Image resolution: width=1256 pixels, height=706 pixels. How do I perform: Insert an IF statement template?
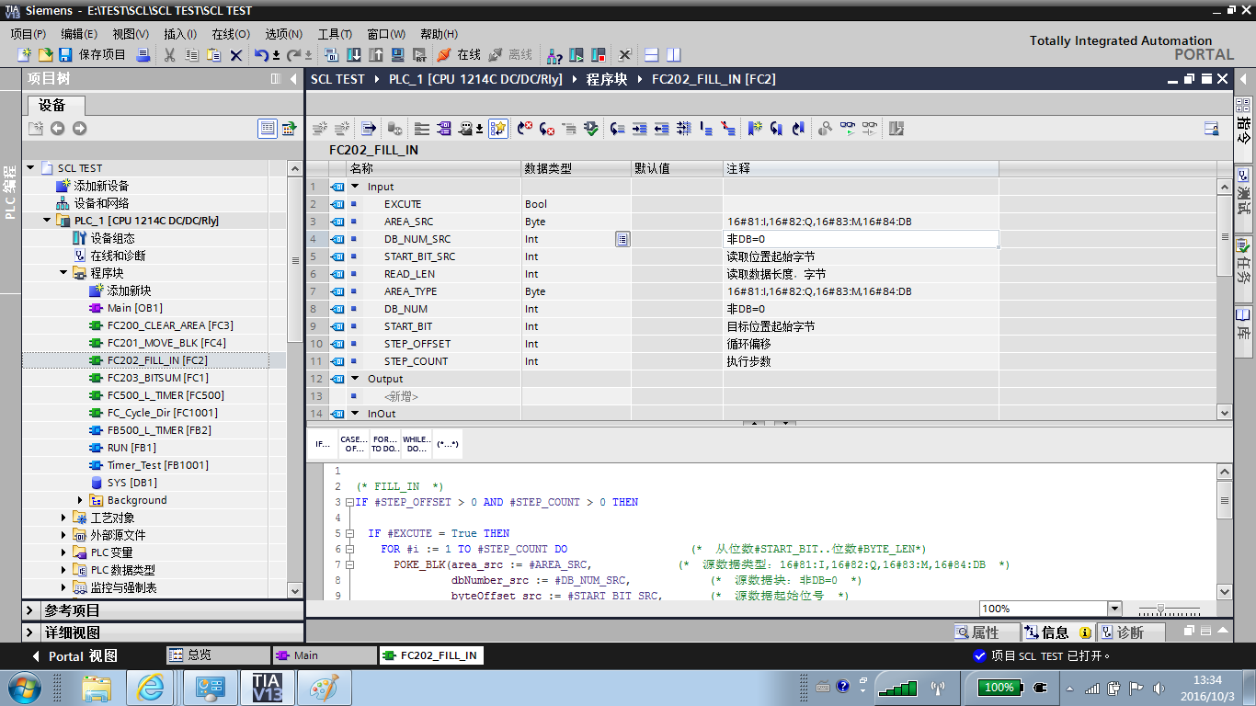tap(323, 444)
